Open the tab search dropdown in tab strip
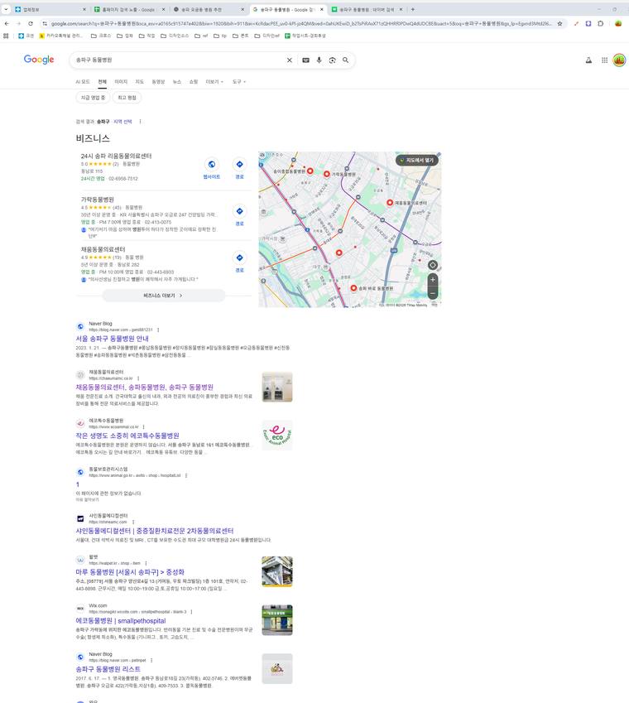The height and width of the screenshot is (703, 629). click(x=6, y=9)
